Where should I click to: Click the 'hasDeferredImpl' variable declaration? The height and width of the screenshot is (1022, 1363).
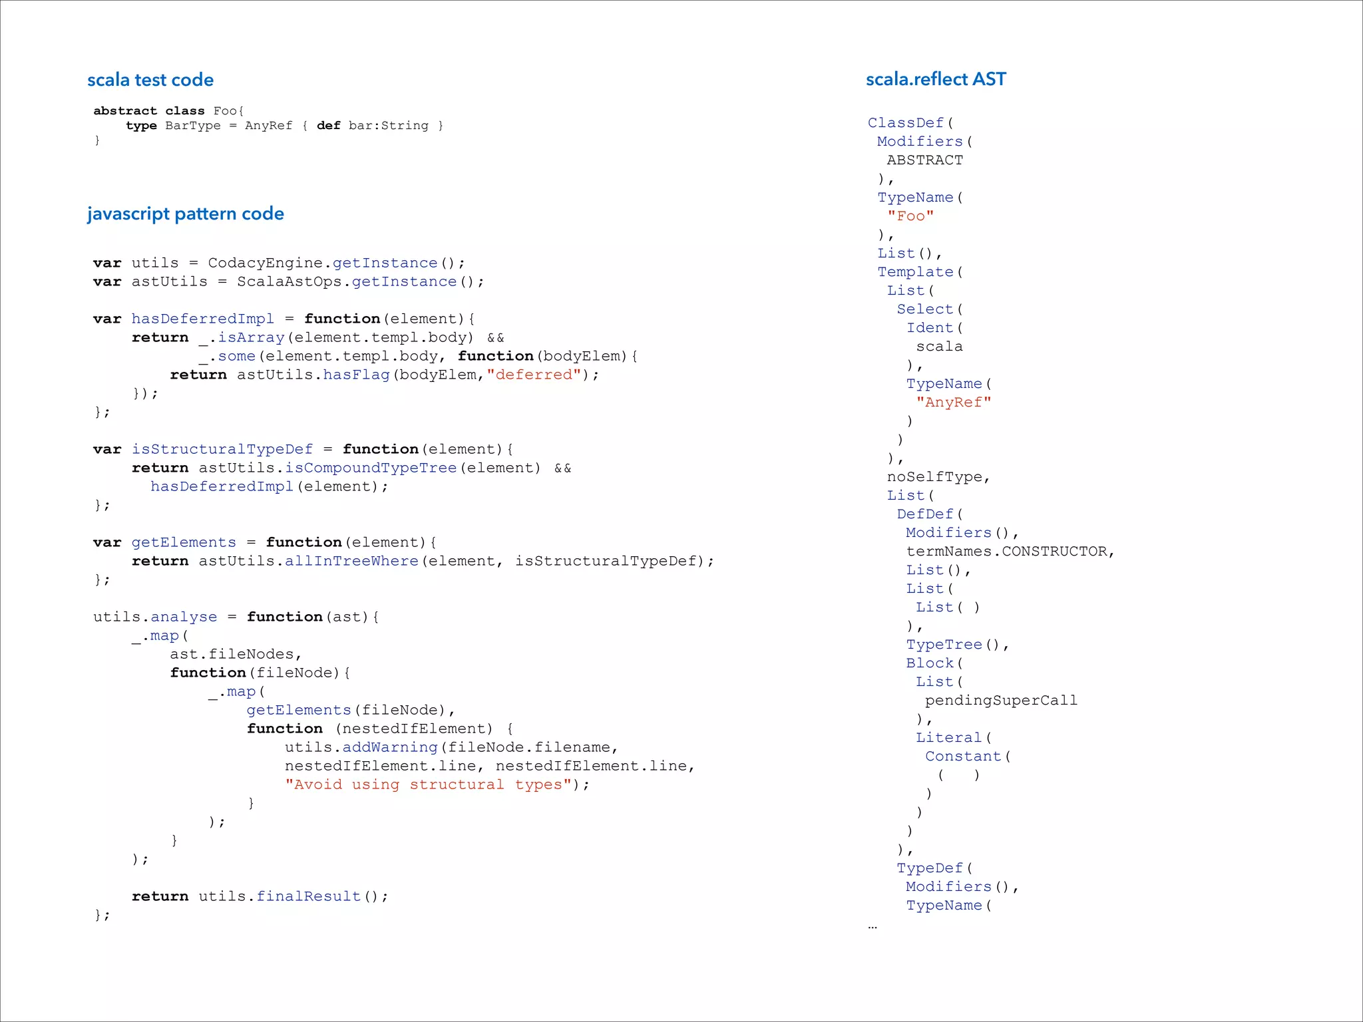[284, 319]
